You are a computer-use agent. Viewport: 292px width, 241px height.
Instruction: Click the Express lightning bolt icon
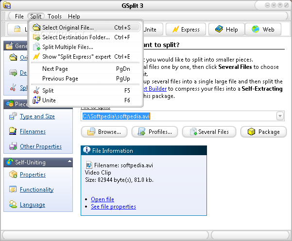tap(175, 29)
